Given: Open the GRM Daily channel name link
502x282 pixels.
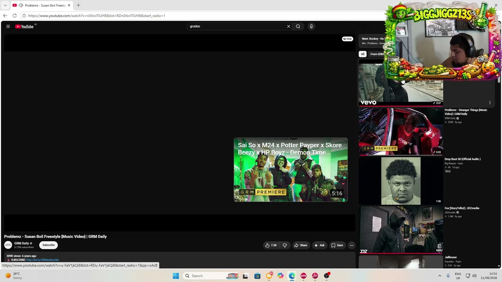Looking at the screenshot, I should (22, 243).
